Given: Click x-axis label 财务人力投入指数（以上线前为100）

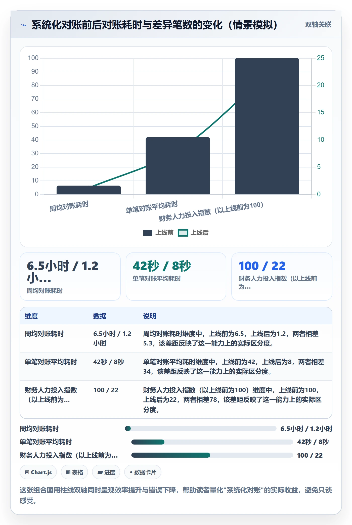Looking at the screenshot, I should (211, 212).
